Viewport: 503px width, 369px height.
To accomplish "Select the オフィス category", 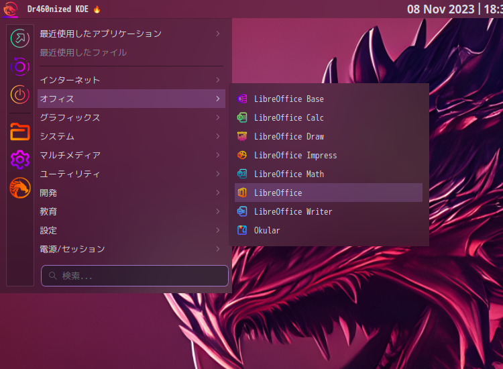I will coord(131,99).
